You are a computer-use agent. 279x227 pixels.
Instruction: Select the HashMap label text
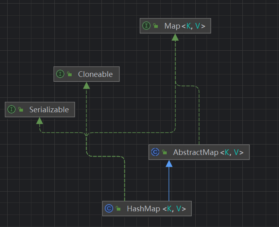click(x=143, y=208)
